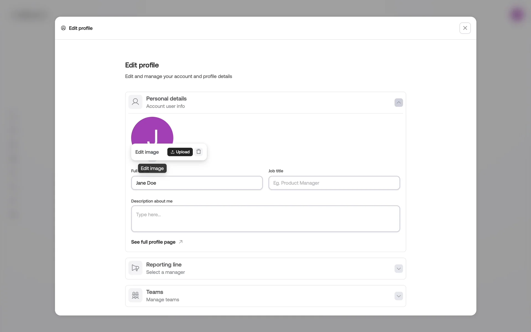Screen dimensions: 531x332
Task: Delete profile image with trash icon
Action: pyautogui.click(x=199, y=152)
